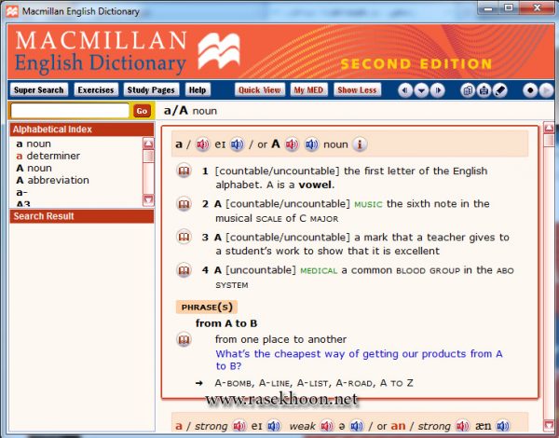The height and width of the screenshot is (438, 559).
Task: Play blue speaker for weak 'ə' pronunciation
Action: click(x=357, y=426)
